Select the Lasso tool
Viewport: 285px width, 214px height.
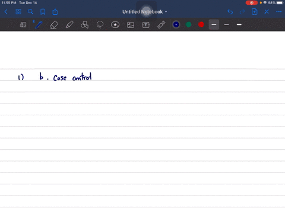[x=100, y=25]
